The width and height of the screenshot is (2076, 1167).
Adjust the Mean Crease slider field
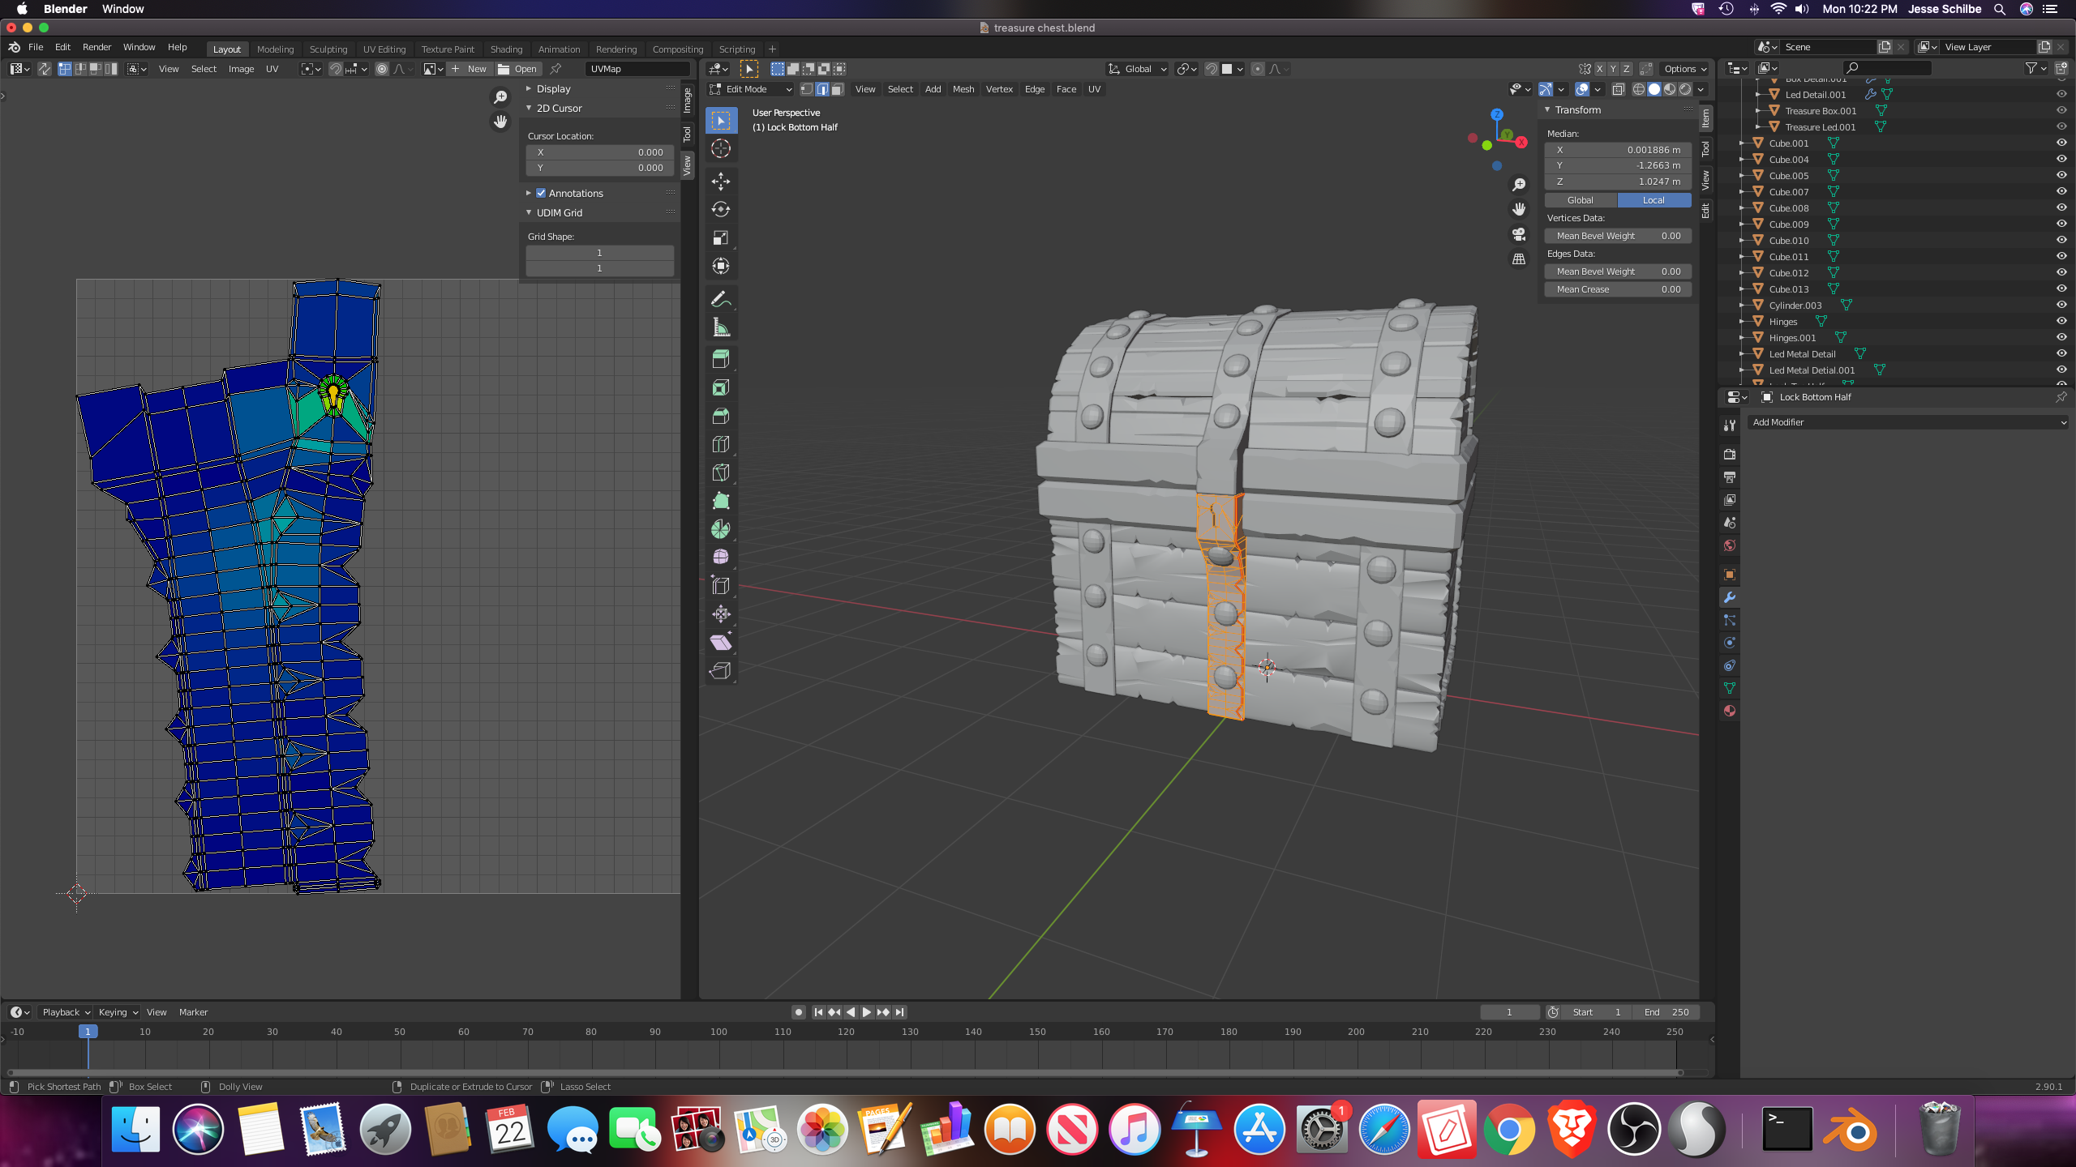1617,289
